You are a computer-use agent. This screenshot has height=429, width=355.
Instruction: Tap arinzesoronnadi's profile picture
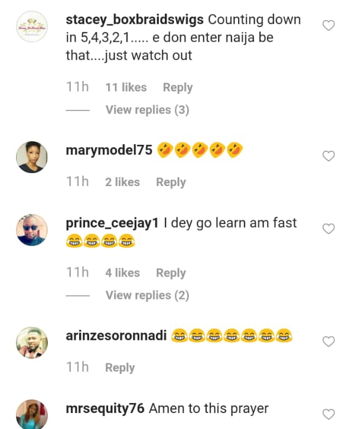click(32, 342)
